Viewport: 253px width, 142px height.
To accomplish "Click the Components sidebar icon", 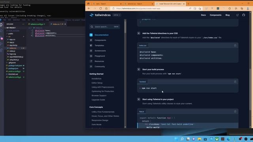I will [x=91, y=40].
